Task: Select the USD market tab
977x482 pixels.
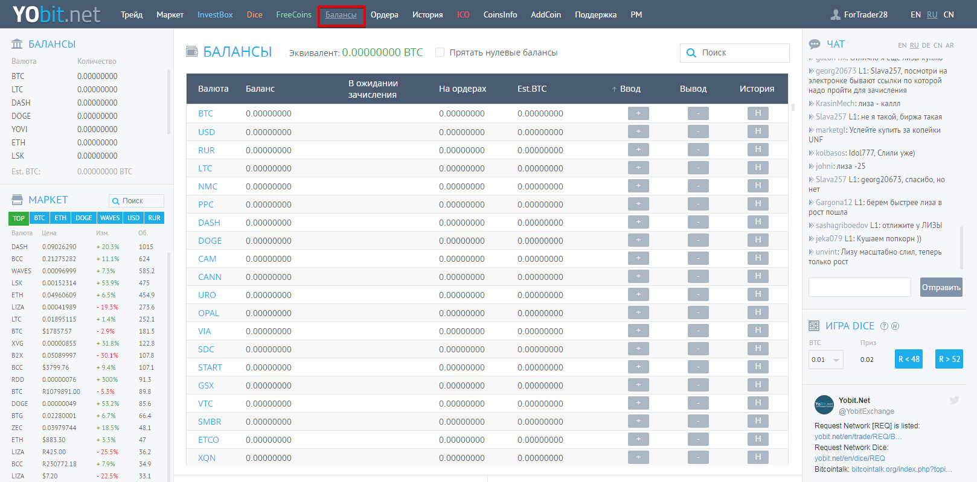Action: click(133, 218)
